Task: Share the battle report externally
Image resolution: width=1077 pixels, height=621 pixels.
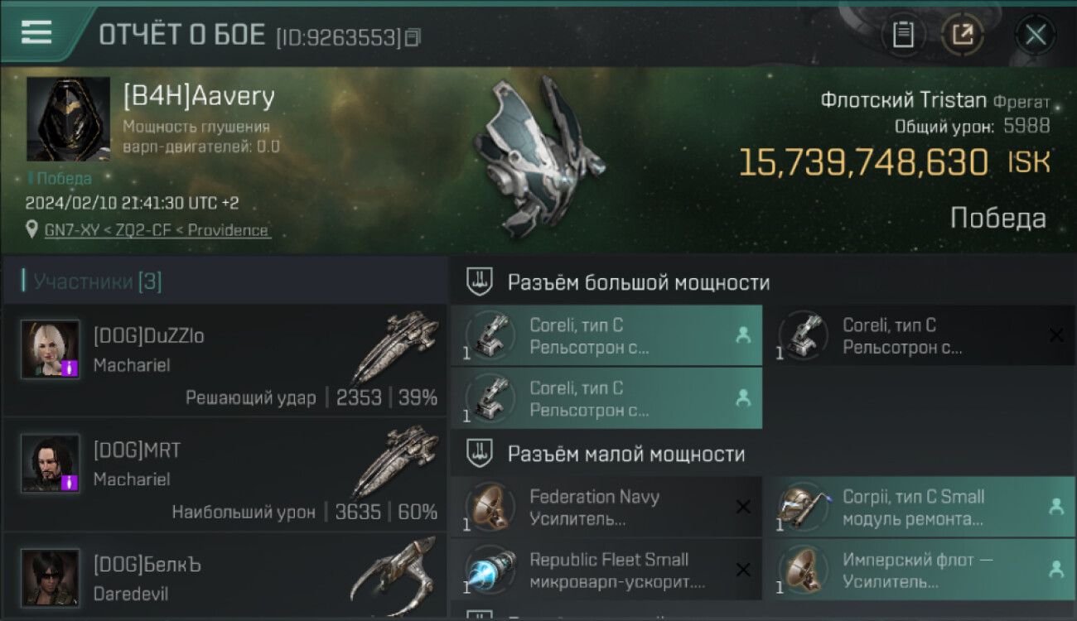Action: point(963,35)
